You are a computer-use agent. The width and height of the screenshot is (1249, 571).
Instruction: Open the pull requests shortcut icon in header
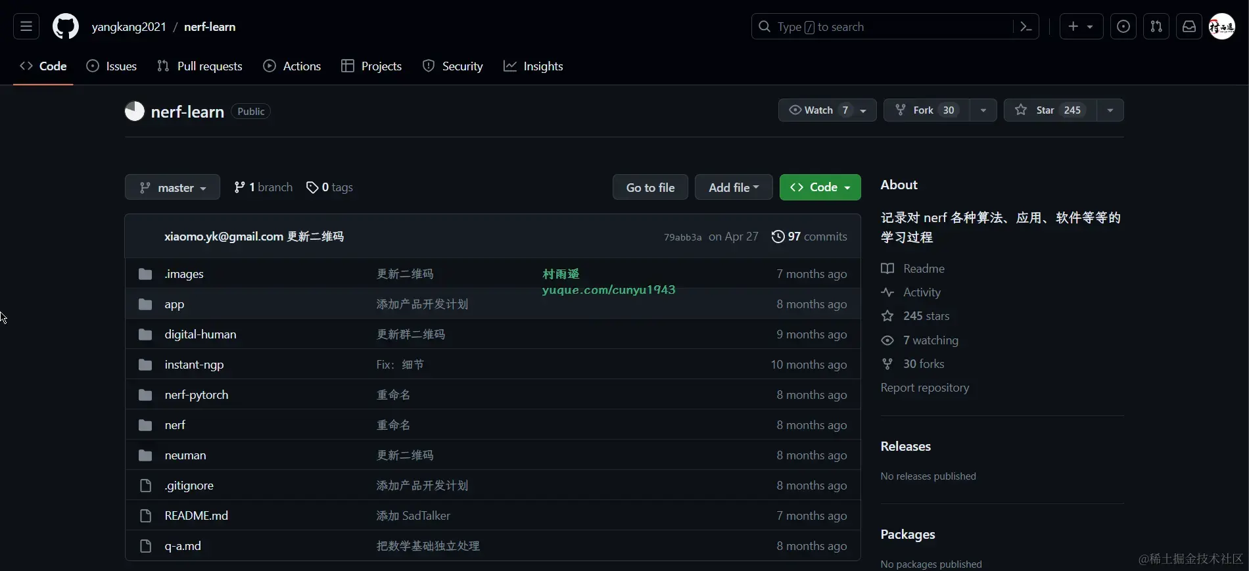tap(1156, 26)
